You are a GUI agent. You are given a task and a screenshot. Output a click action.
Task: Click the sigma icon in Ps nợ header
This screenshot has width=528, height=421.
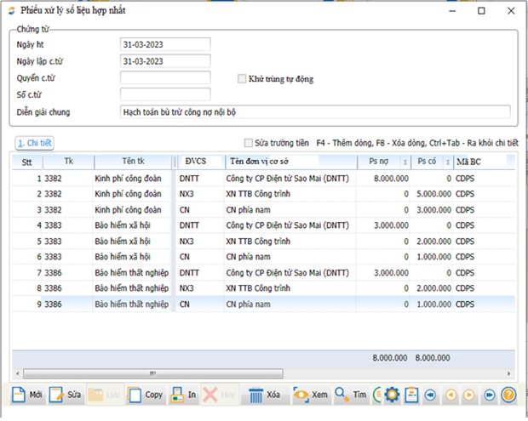pyautogui.click(x=404, y=162)
